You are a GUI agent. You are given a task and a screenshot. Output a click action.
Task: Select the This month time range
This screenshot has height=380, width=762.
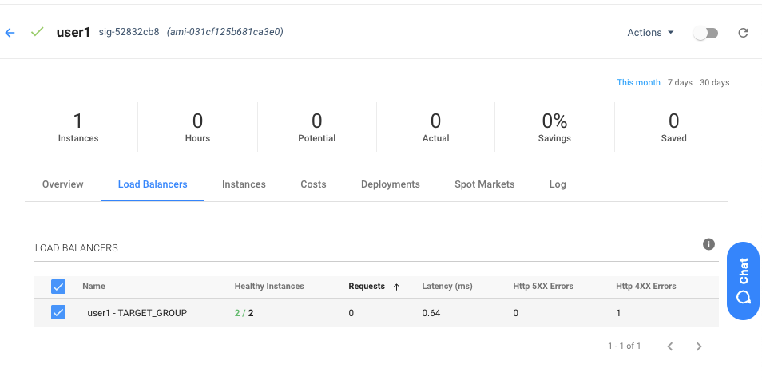(x=638, y=82)
